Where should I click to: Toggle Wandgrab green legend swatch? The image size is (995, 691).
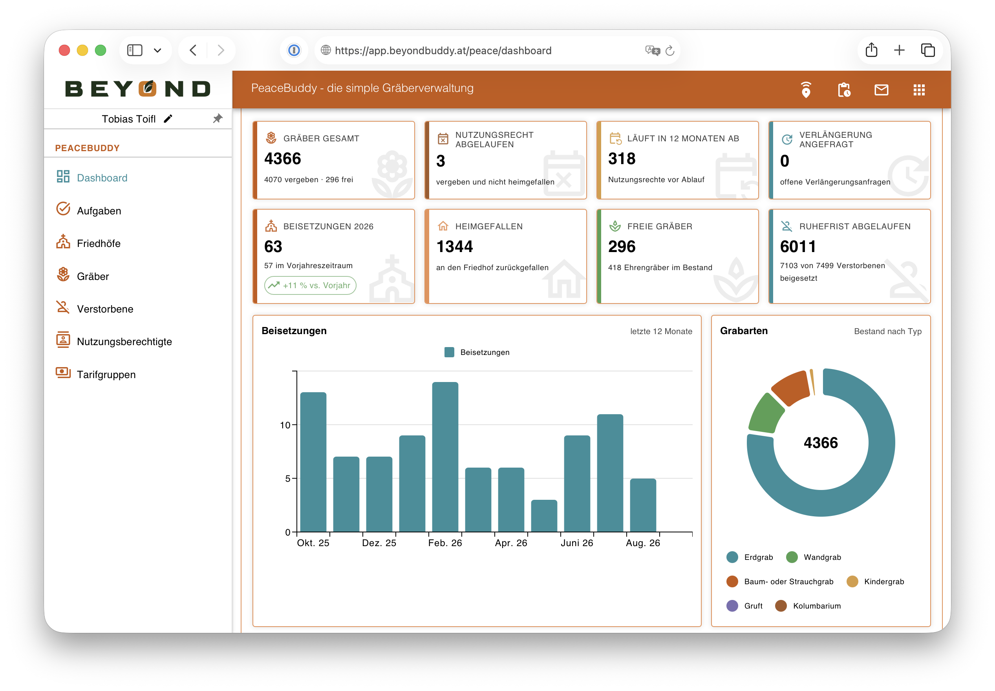[792, 557]
